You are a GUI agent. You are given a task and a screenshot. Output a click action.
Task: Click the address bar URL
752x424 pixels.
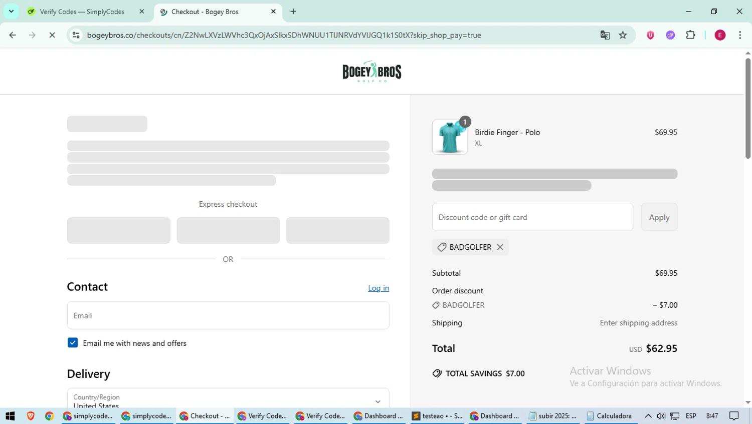(x=284, y=35)
